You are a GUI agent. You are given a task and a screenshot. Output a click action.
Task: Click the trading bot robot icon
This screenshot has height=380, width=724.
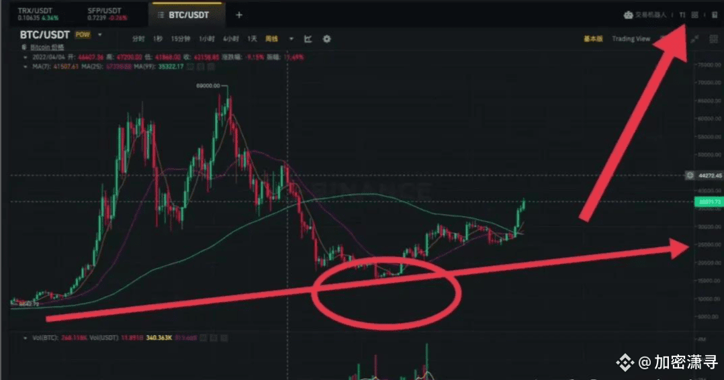(628, 15)
